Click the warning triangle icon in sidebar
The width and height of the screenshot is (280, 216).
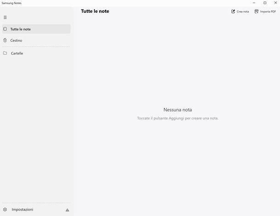[67, 210]
